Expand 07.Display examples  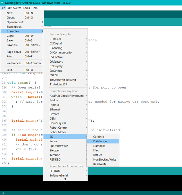pos(65,66)
